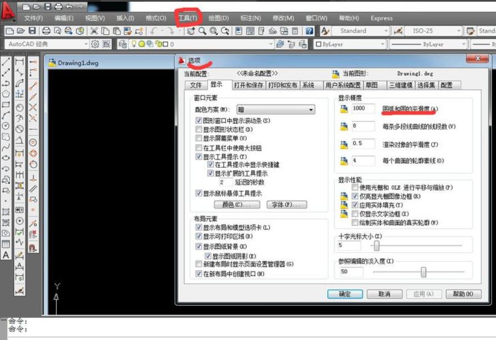Select the Angular Dimension tool
The width and height of the screenshot is (496, 340).
19,140
